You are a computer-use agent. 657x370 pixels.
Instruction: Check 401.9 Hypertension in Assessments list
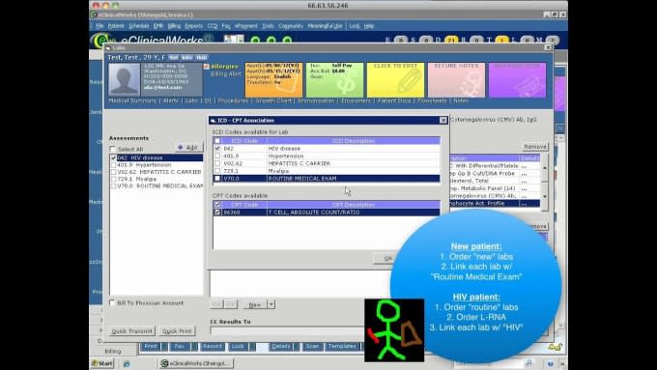pos(114,165)
